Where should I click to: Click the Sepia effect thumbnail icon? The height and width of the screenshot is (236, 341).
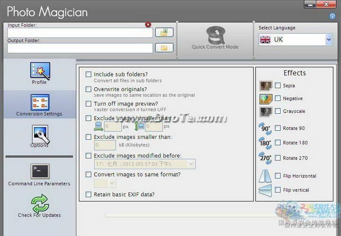266,85
